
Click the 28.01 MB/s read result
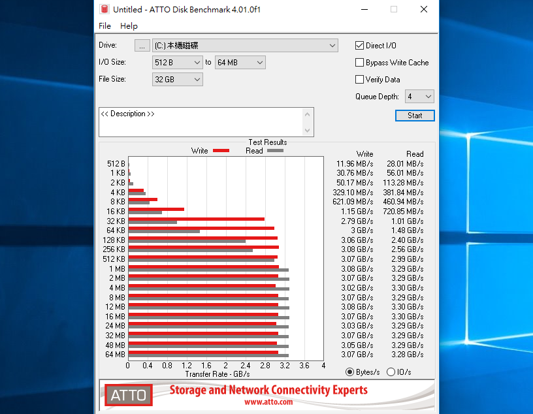tap(405, 164)
